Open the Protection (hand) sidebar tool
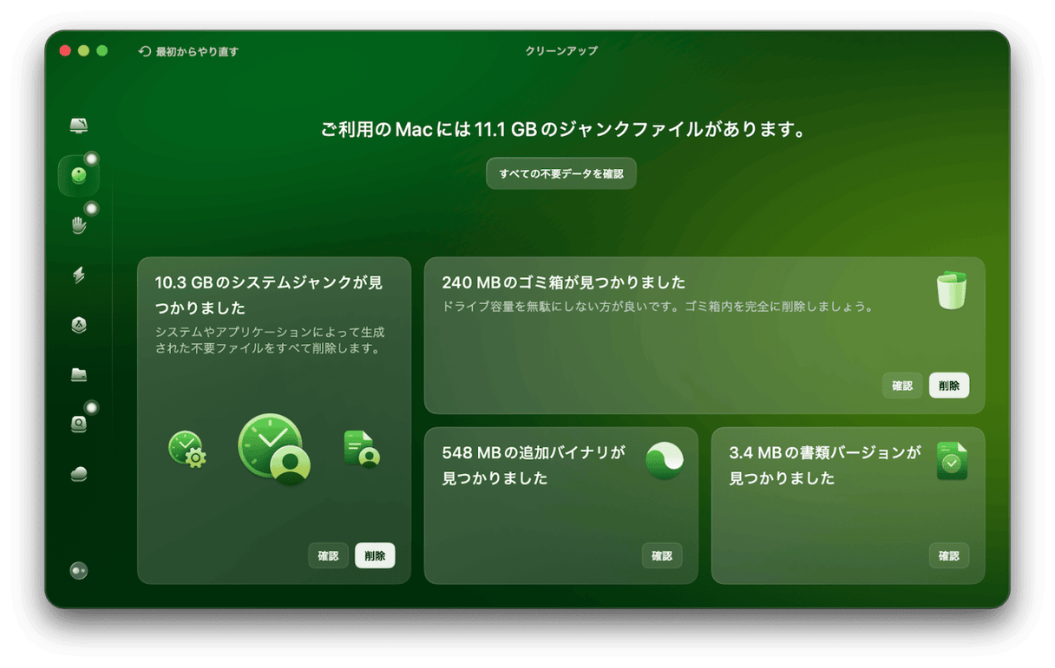 (79, 224)
